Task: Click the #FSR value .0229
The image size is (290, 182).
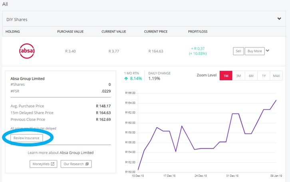Action: pos(106,91)
